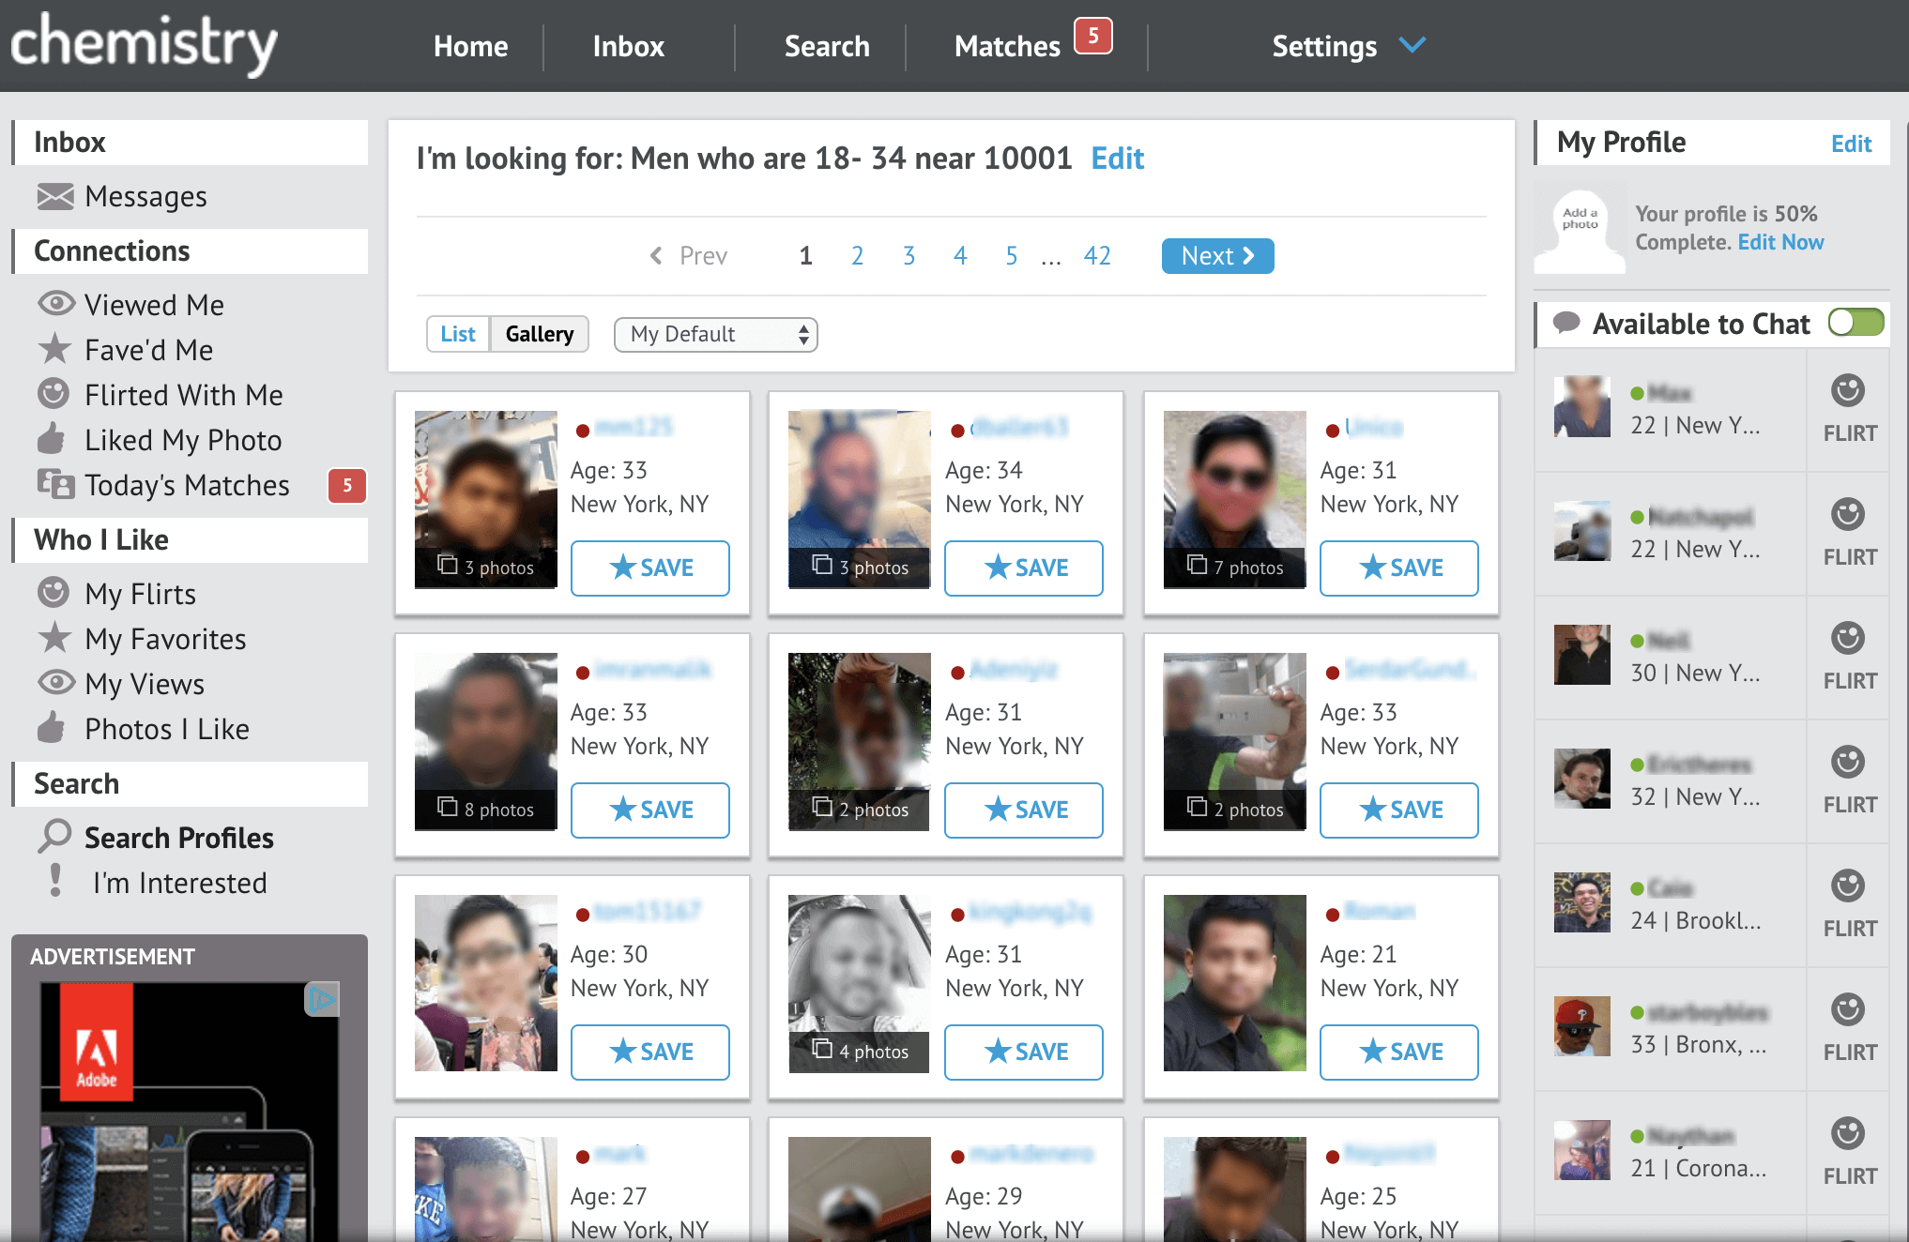
Task: Flirt with the 33-year-old Bronx chat user
Action: coord(1848,1028)
